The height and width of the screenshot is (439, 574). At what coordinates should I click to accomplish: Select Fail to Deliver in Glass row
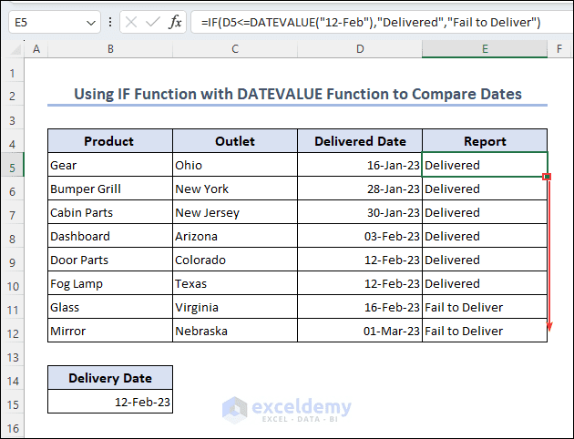pyautogui.click(x=485, y=307)
